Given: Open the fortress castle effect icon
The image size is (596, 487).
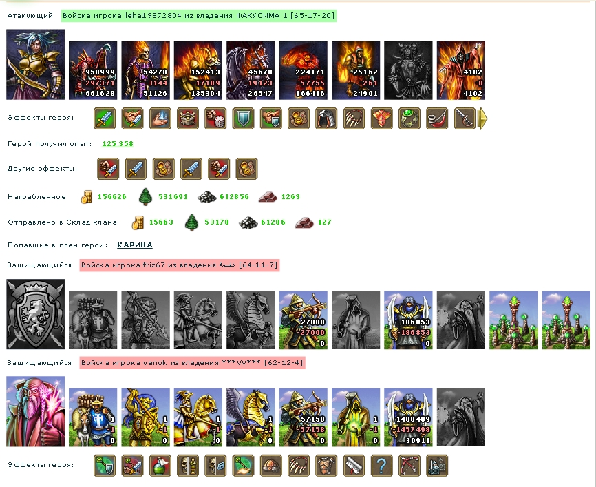Looking at the screenshot, I should [188, 118].
